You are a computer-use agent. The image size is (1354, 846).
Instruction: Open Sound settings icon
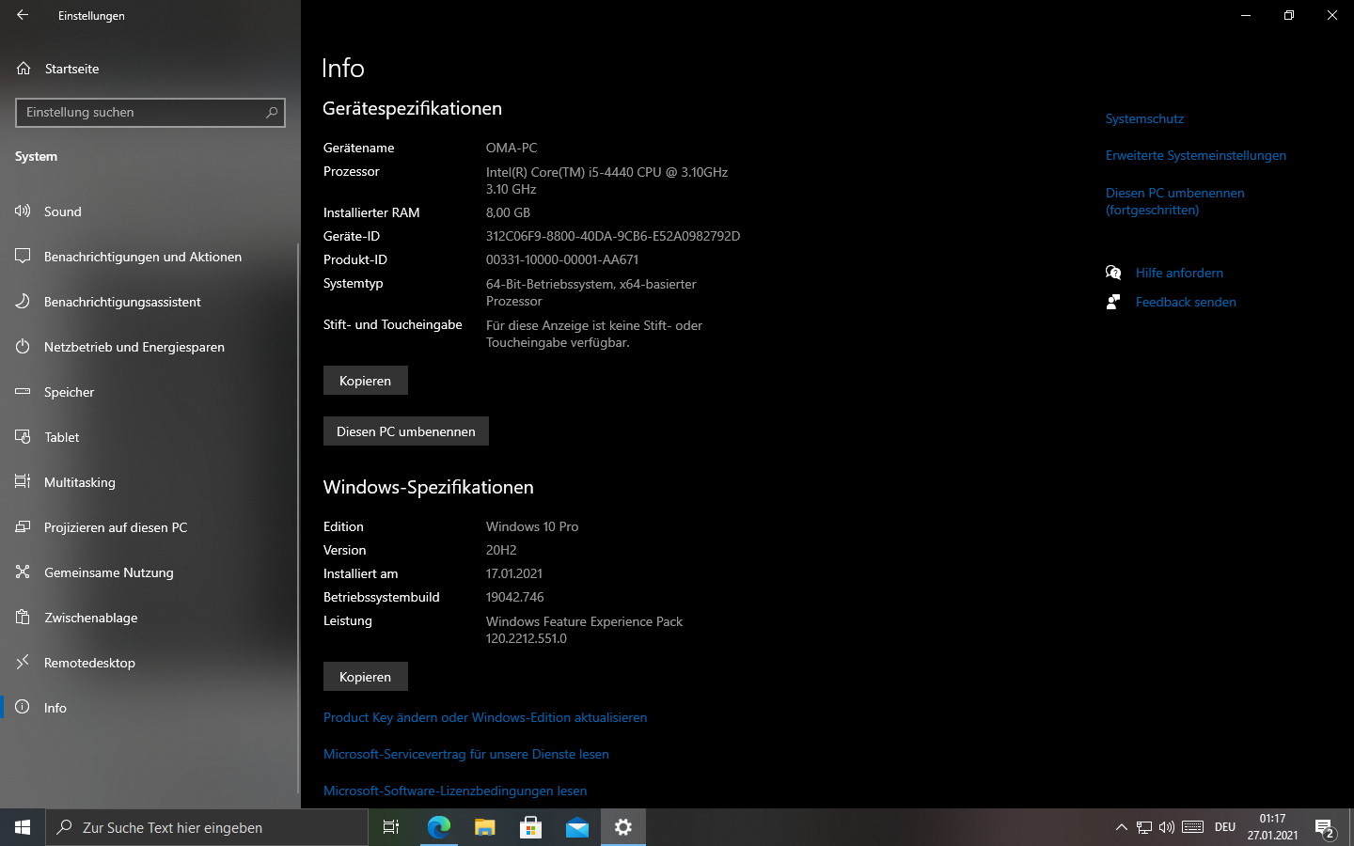[23, 211]
